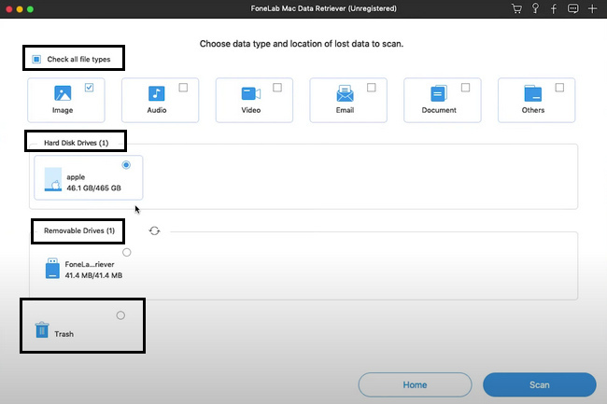Viewport: 607px width, 404px height.
Task: Click the Audio music note icon
Action: [156, 93]
